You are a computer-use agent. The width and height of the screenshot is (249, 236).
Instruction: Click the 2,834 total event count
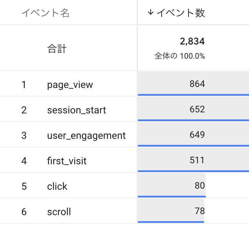pyautogui.click(x=192, y=42)
